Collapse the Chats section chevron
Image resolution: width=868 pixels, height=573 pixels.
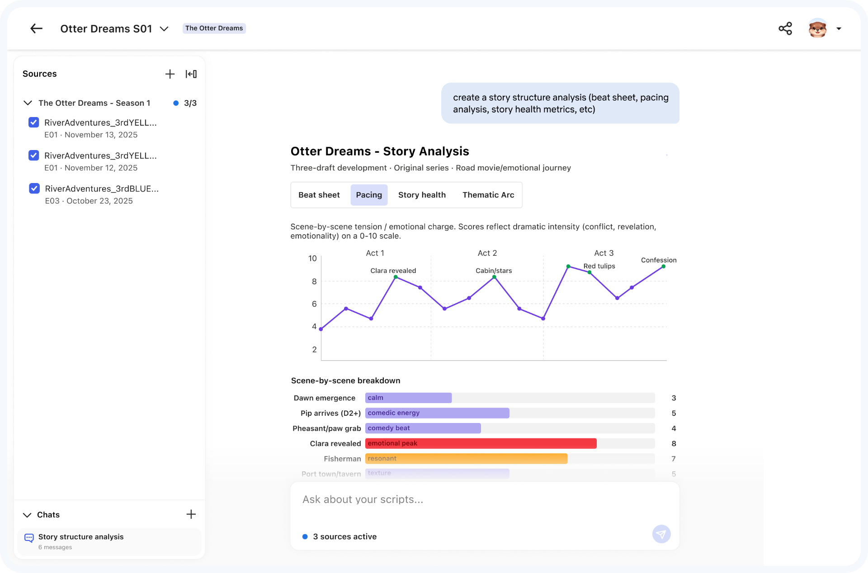[27, 515]
